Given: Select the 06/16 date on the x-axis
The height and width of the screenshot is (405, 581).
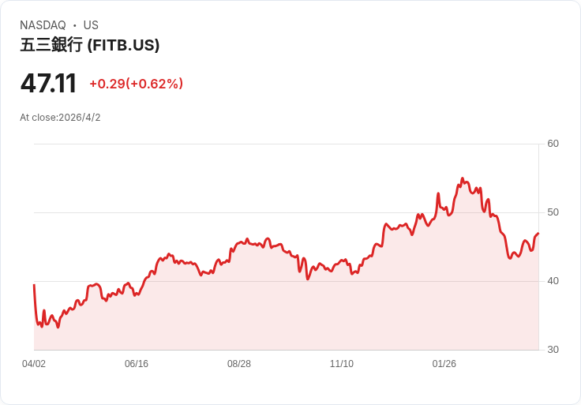Looking at the screenshot, I should [137, 364].
